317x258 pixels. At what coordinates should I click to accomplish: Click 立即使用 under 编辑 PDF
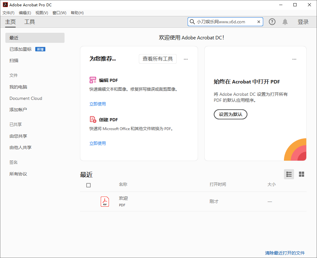[98, 104]
